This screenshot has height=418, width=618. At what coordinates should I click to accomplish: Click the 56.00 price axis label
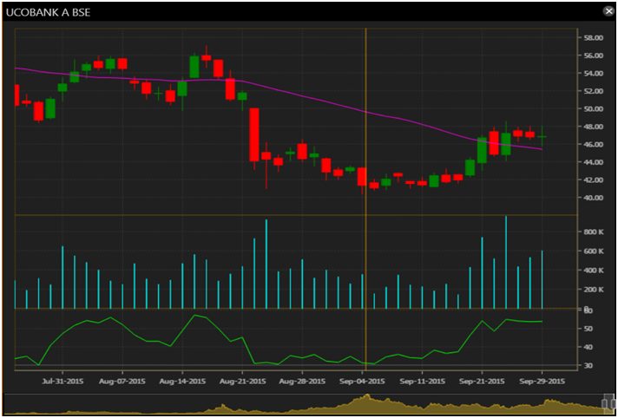click(594, 56)
